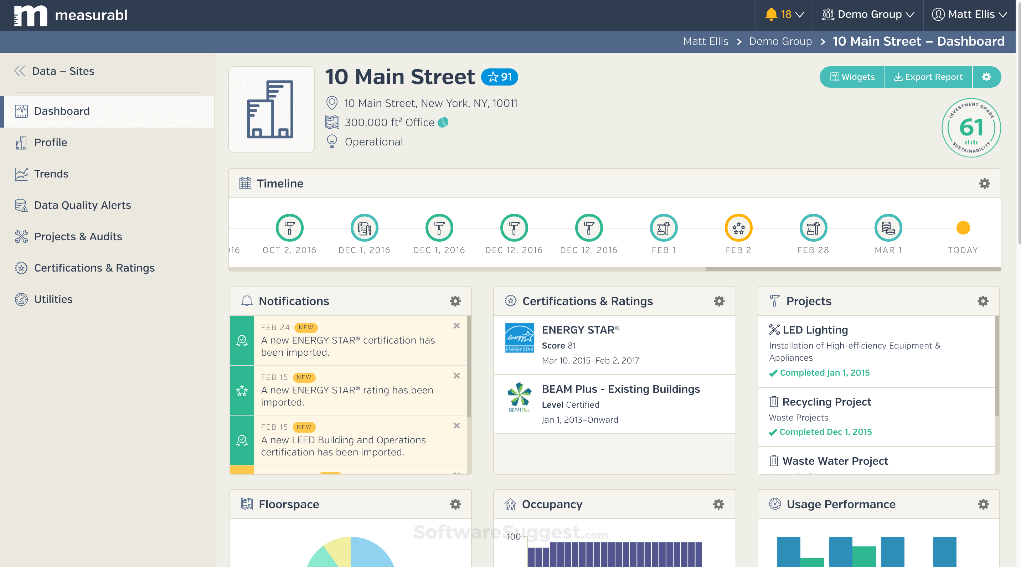Screen dimensions: 1021x567
Task: Click the Export Report button
Action: (928, 77)
